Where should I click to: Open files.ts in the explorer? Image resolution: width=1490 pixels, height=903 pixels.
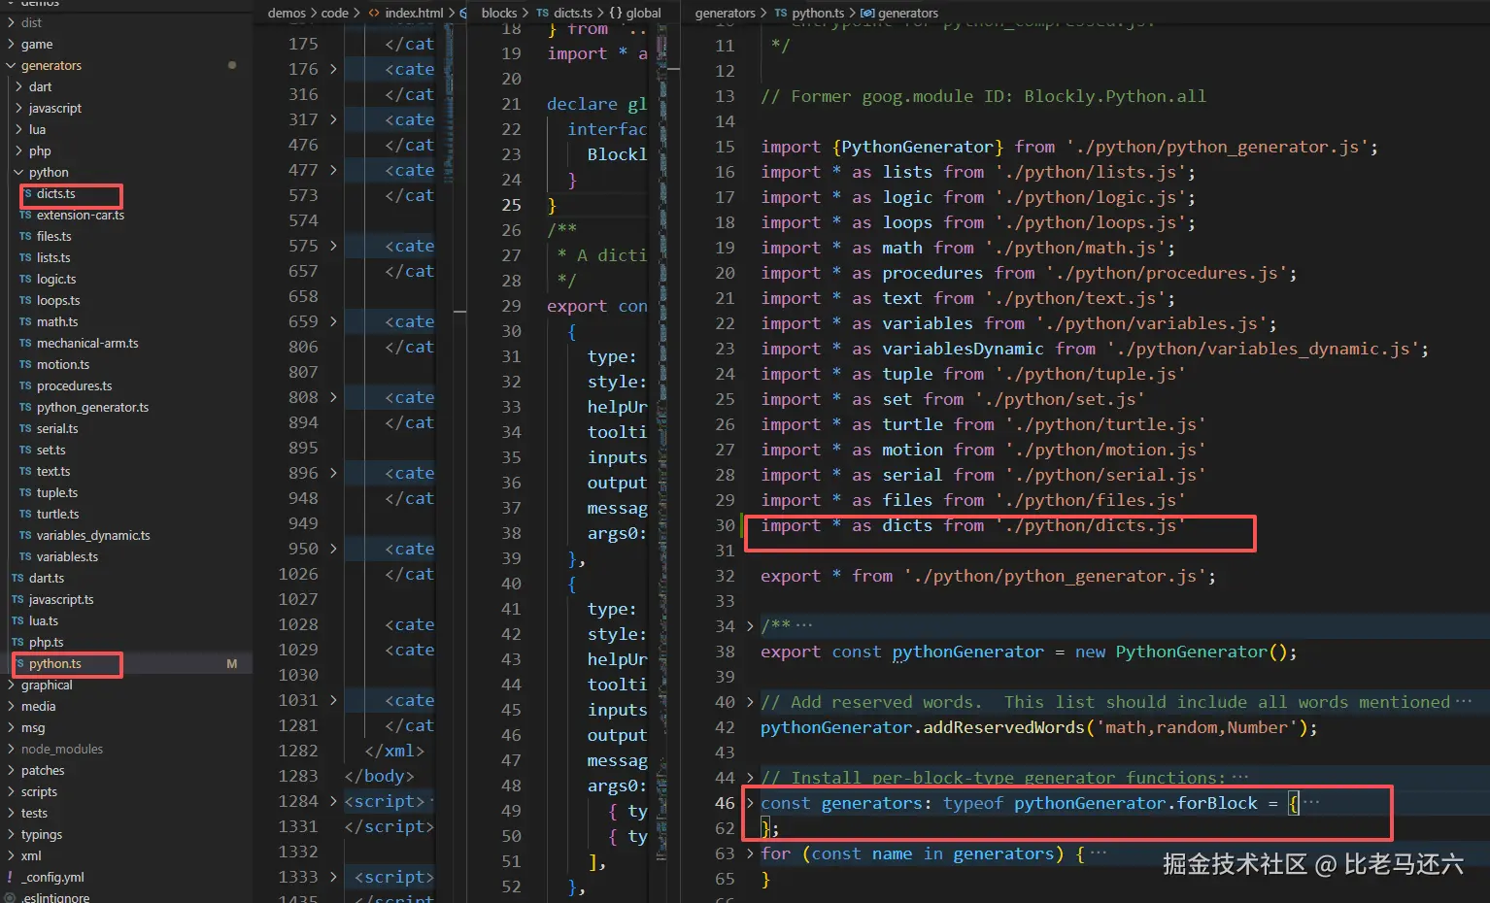click(54, 237)
